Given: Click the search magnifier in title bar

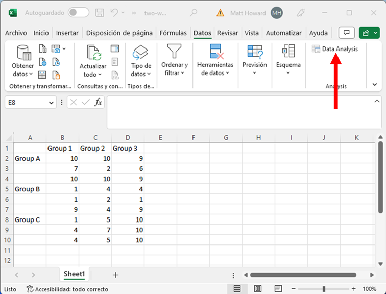Looking at the screenshot, I should click(x=194, y=12).
